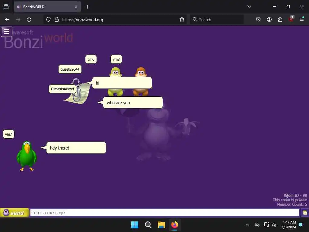Image resolution: width=309 pixels, height=232 pixels.
Task: Expand the list all tabs dropdown
Action: point(249,7)
